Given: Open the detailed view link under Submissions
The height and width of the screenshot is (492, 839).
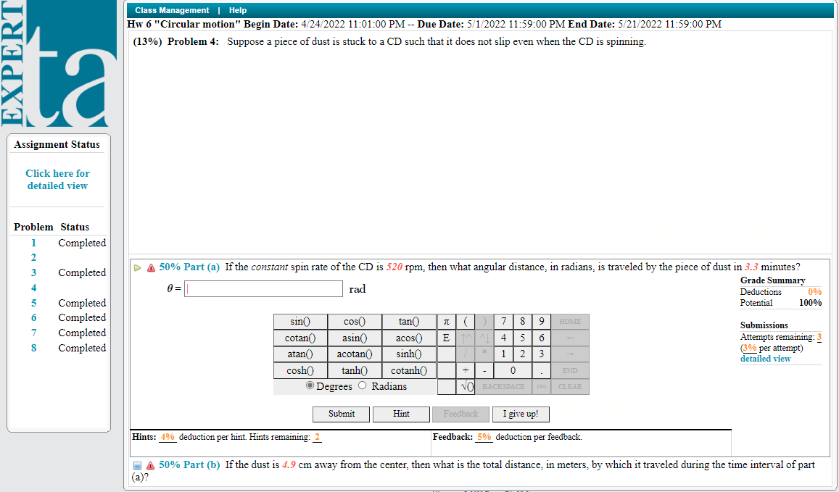Looking at the screenshot, I should (765, 358).
